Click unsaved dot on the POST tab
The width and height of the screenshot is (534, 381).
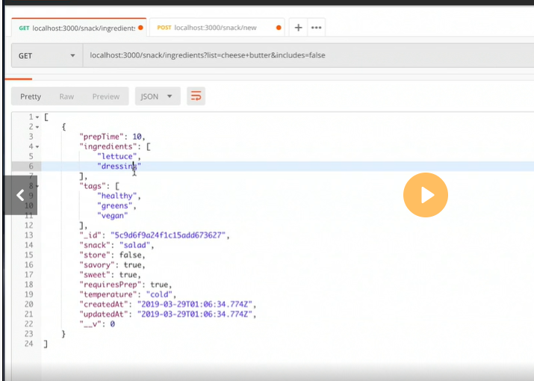[279, 28]
